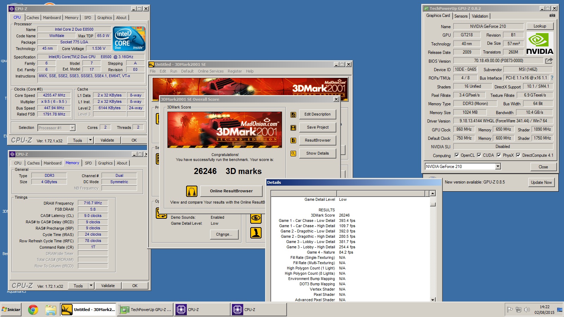Toggle the DirectCompute 4.1 checkbox

tap(518, 155)
